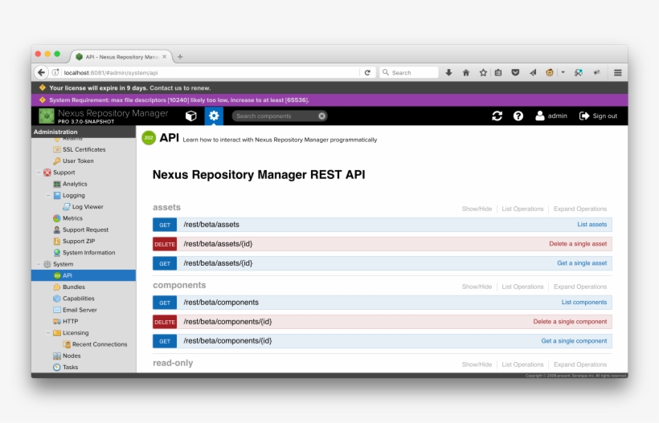This screenshot has width=659, height=423.
Task: Sign out of Nexus Repository Manager
Action: click(x=598, y=116)
